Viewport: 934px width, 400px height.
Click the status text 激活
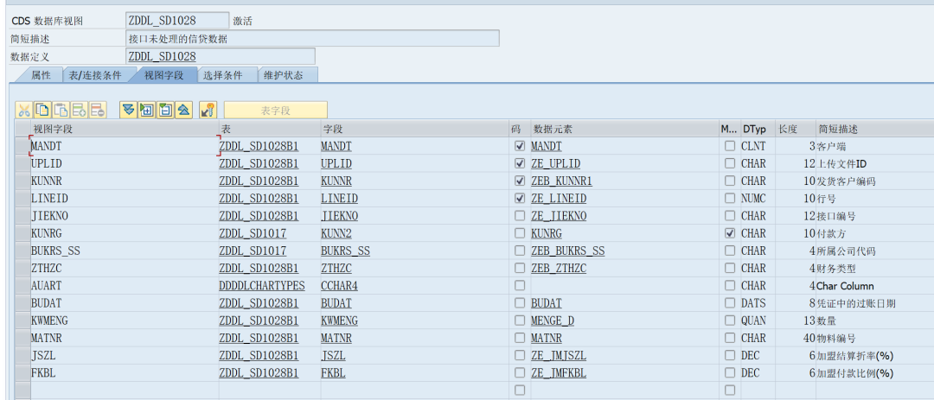tap(242, 21)
